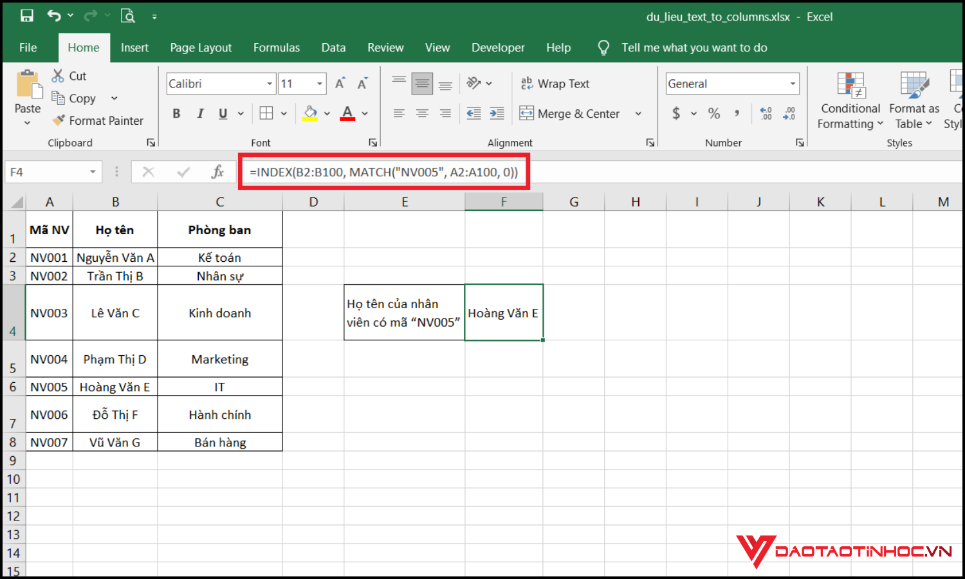
Task: Set Middle Align
Action: tap(422, 84)
